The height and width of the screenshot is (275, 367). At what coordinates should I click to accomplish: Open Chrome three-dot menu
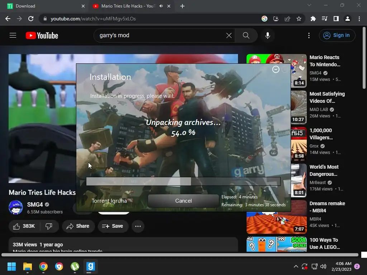tap(359, 19)
